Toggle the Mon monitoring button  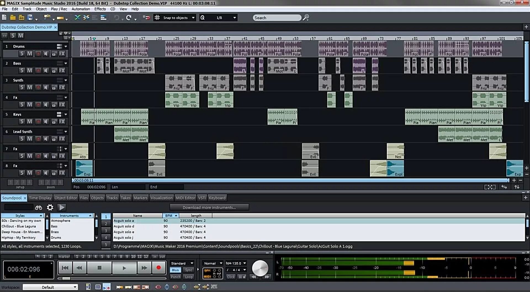[175, 270]
